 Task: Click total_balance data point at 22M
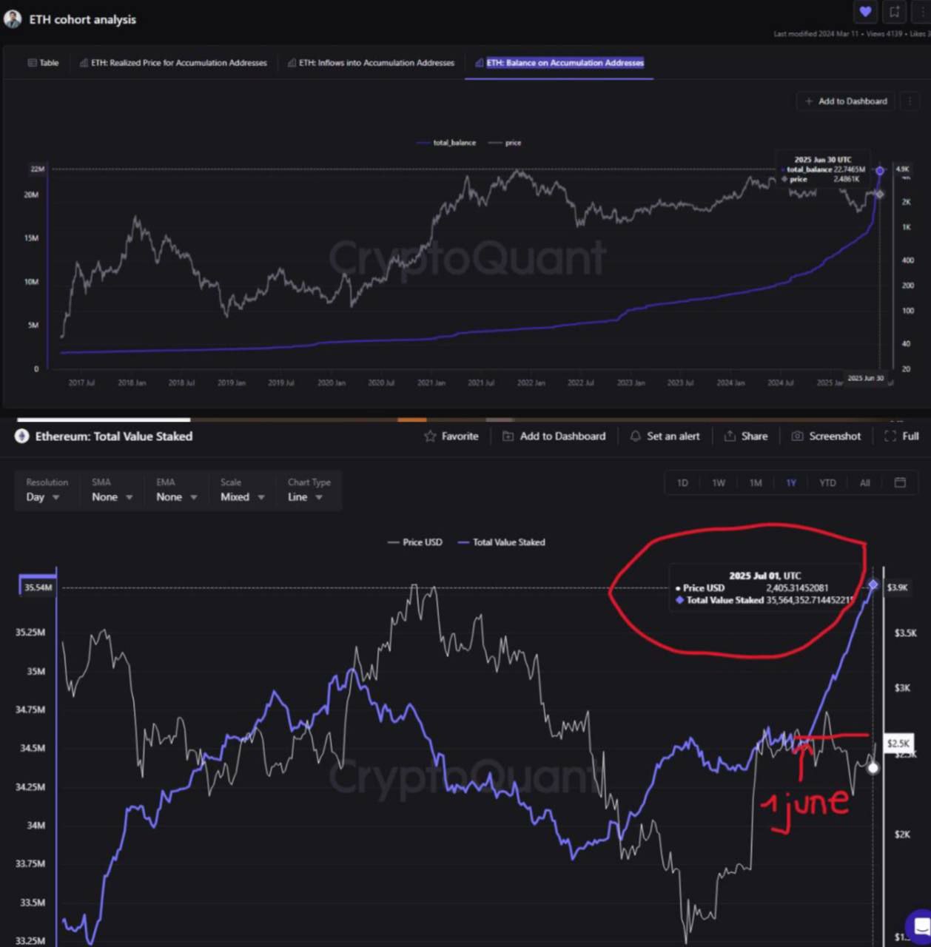click(880, 171)
